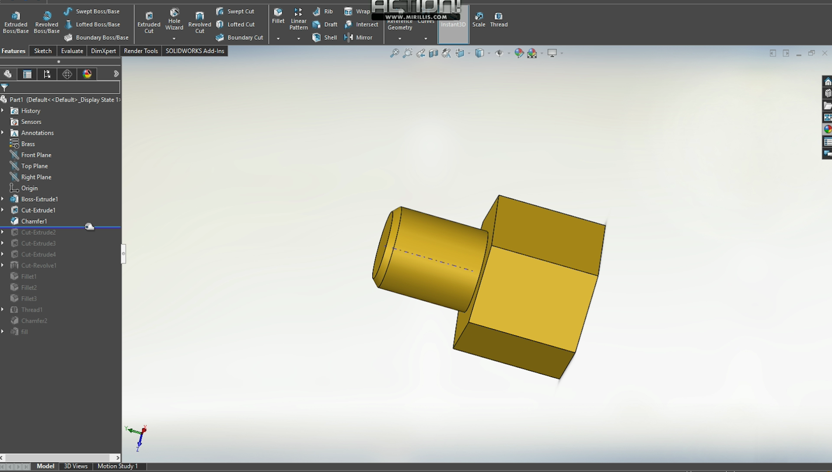Viewport: 832px width, 472px height.
Task: Switch to the Features tab
Action: [14, 51]
